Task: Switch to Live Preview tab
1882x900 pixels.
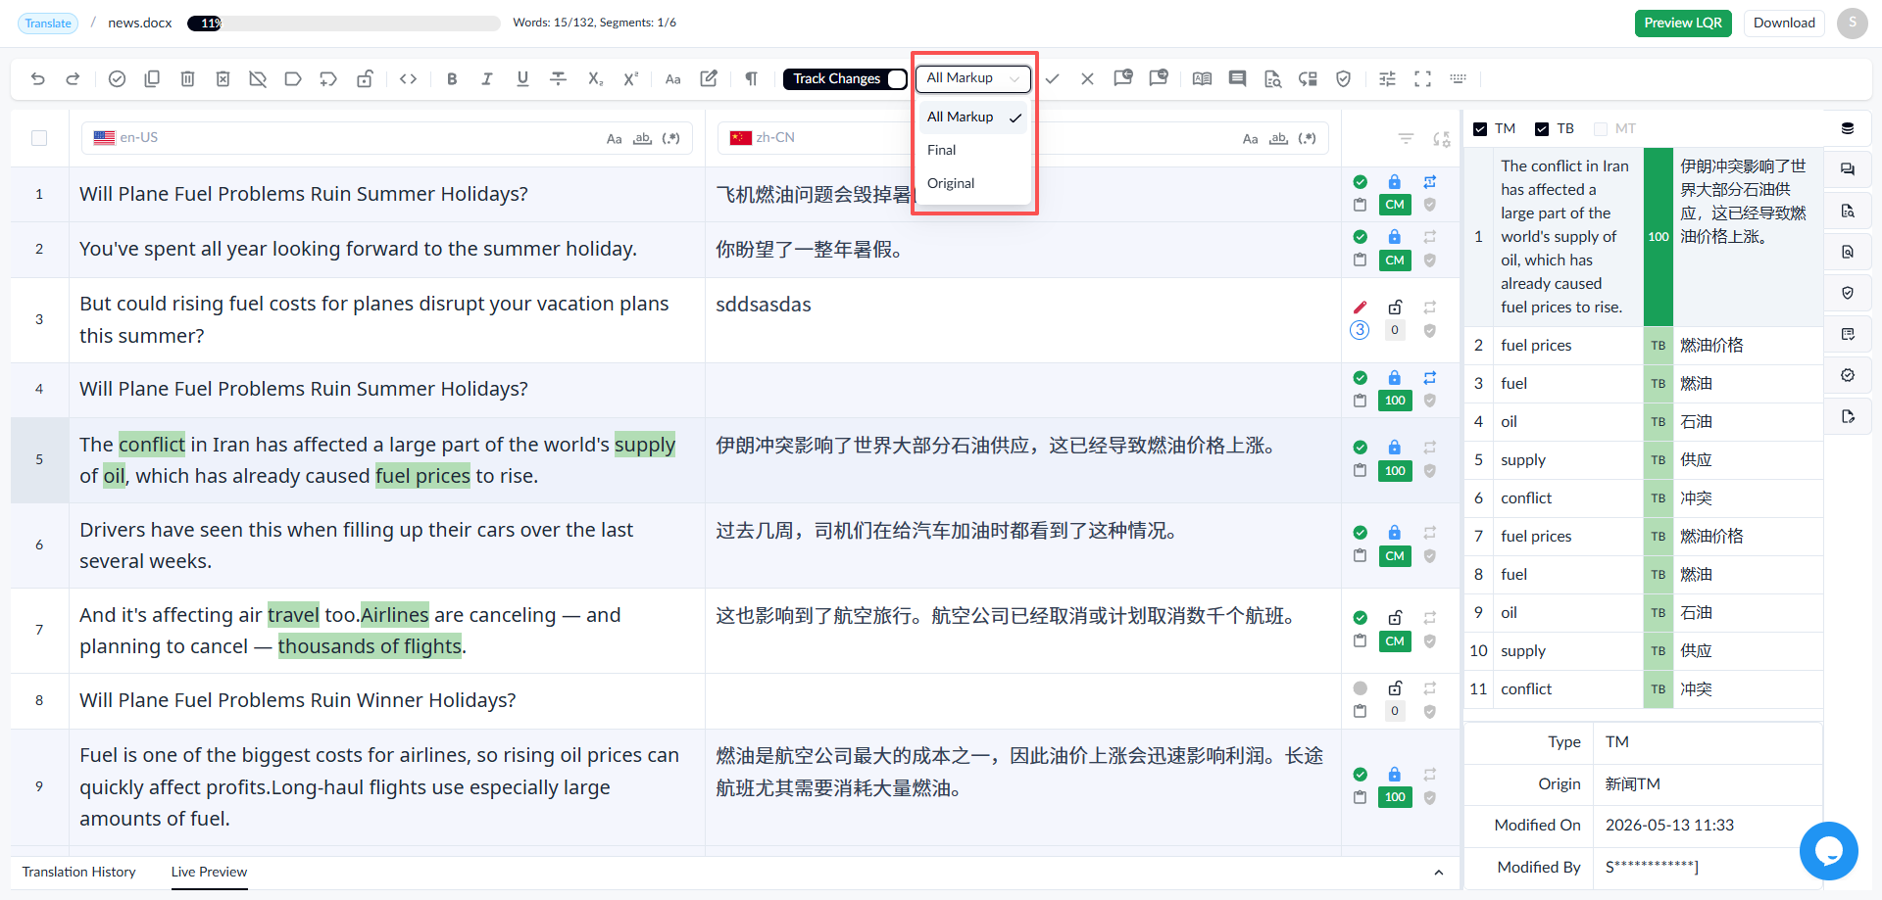Action: [x=209, y=872]
